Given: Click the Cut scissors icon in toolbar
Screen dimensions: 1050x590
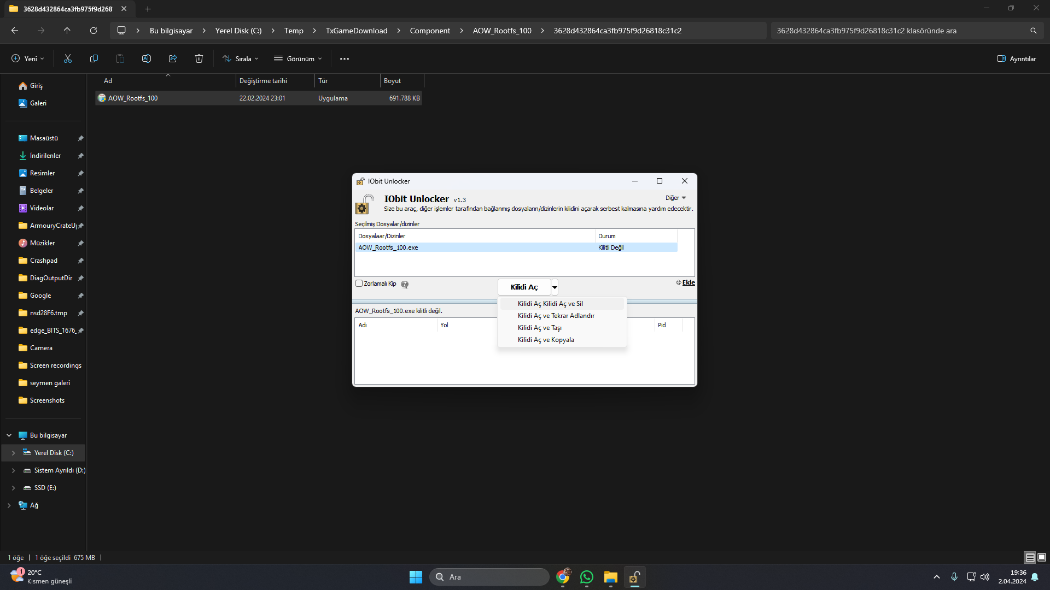Looking at the screenshot, I should 68,58.
